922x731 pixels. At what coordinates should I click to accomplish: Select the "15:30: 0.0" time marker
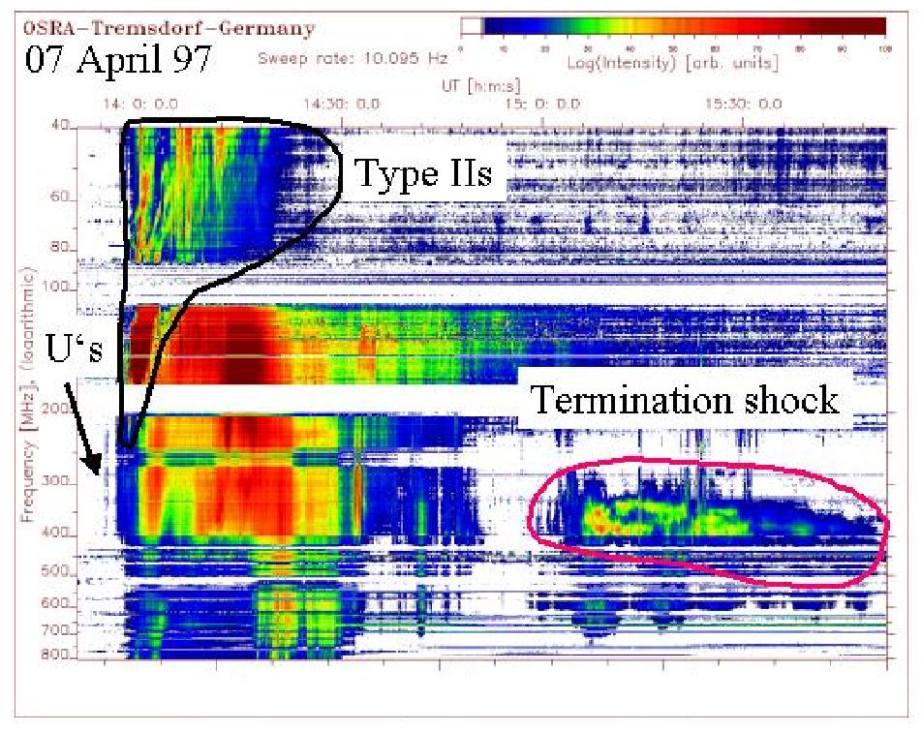coord(744,103)
